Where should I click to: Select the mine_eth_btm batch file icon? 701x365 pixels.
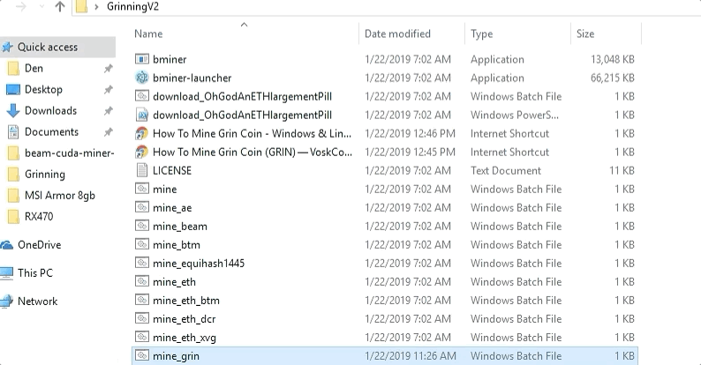coord(142,300)
